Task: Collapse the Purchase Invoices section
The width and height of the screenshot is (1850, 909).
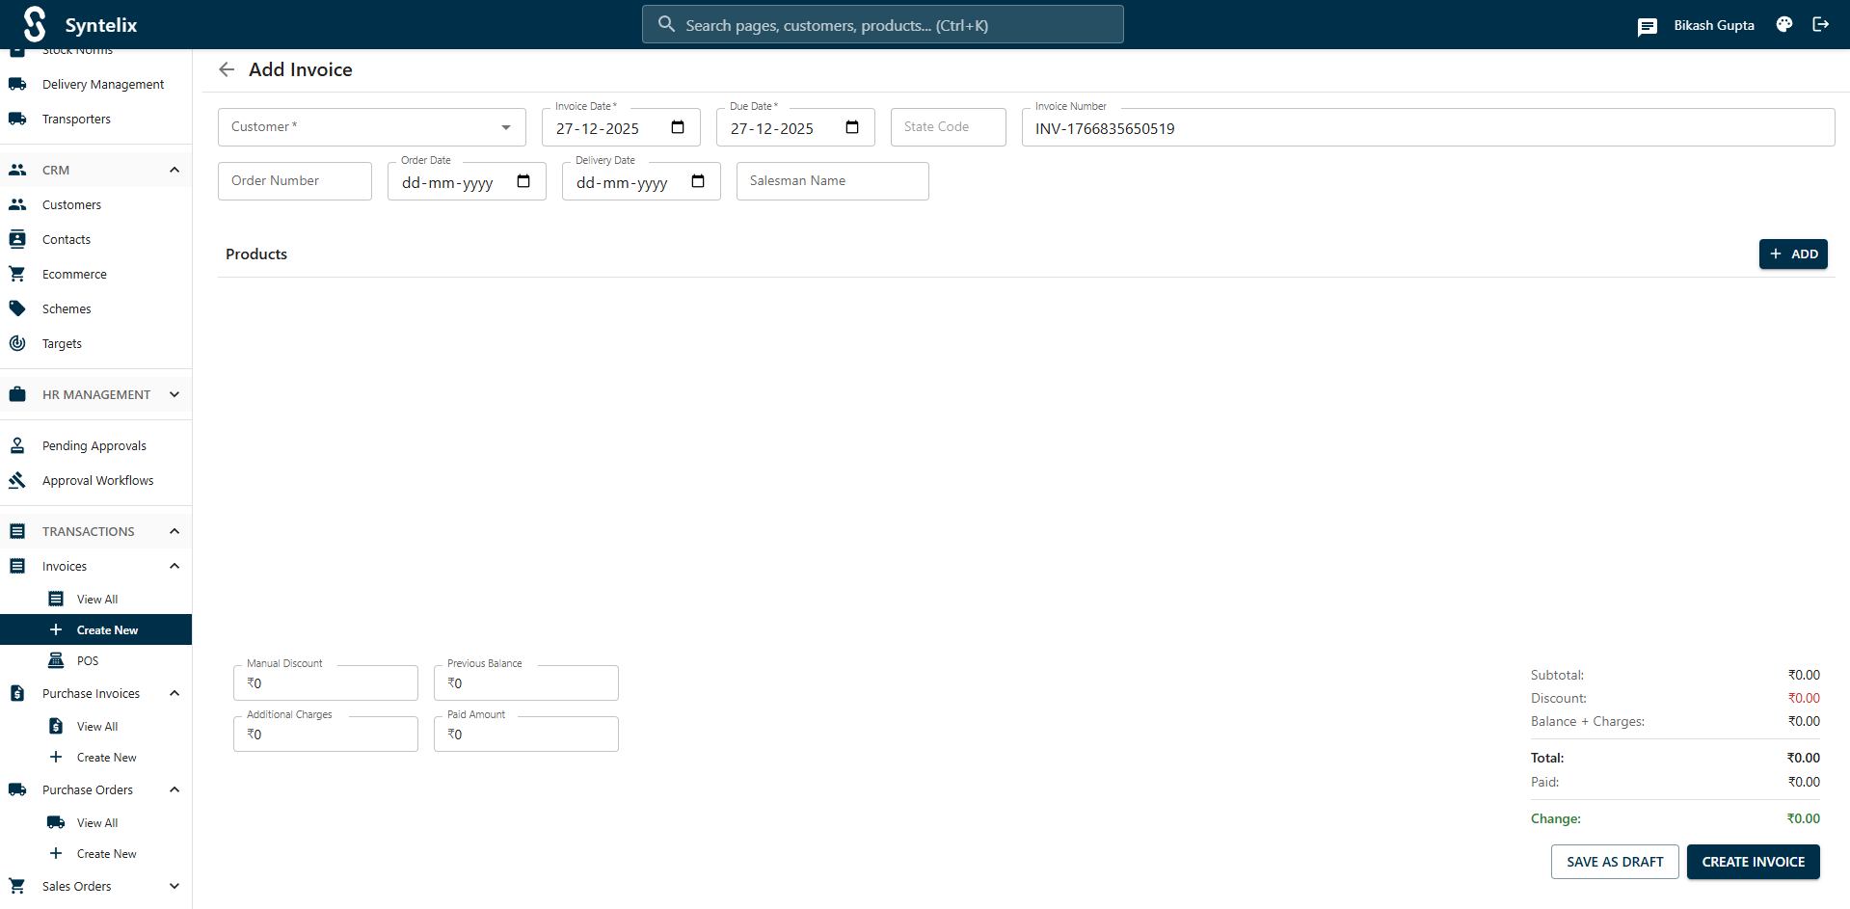Action: tap(174, 693)
